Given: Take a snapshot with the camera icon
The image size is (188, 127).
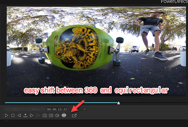Looking at the screenshot, I should (45, 116).
